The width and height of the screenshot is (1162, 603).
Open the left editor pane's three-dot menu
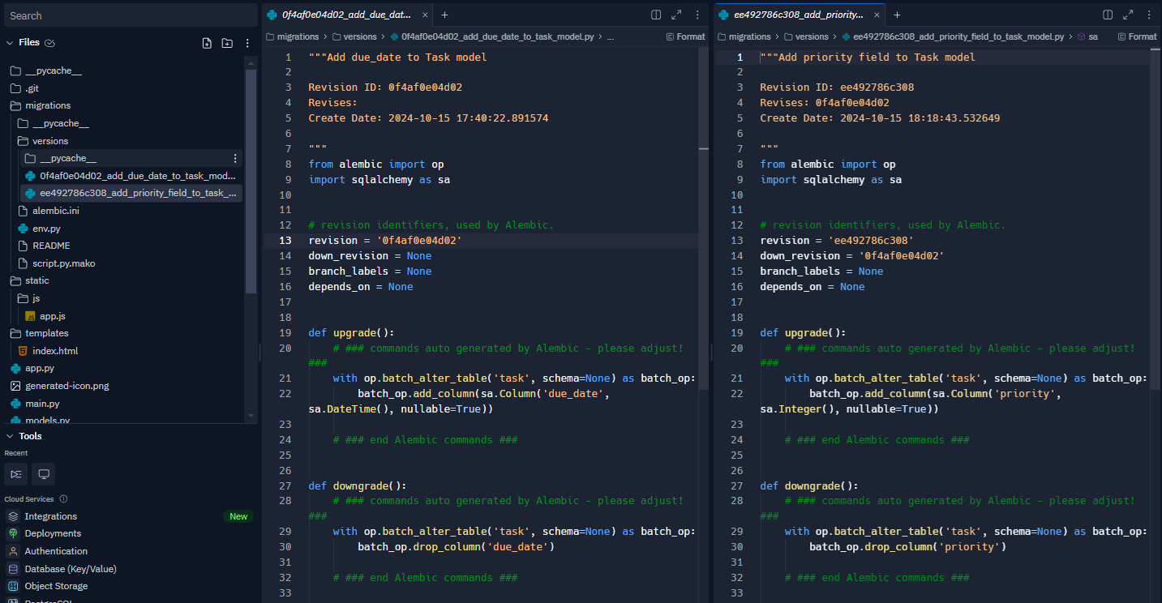point(697,15)
